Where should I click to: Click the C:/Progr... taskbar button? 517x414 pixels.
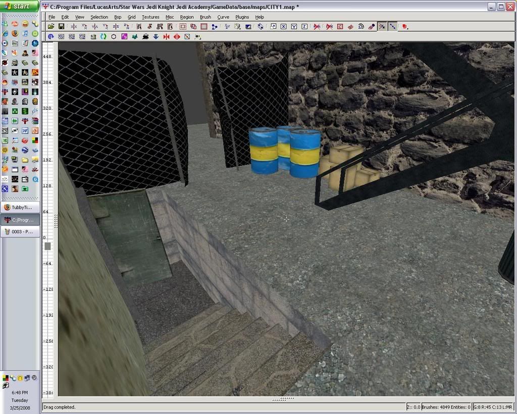(20, 219)
